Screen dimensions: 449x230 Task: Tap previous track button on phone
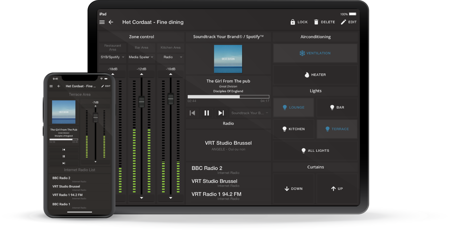[64, 149]
